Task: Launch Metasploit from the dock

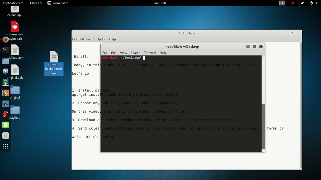Action: pos(6,71)
